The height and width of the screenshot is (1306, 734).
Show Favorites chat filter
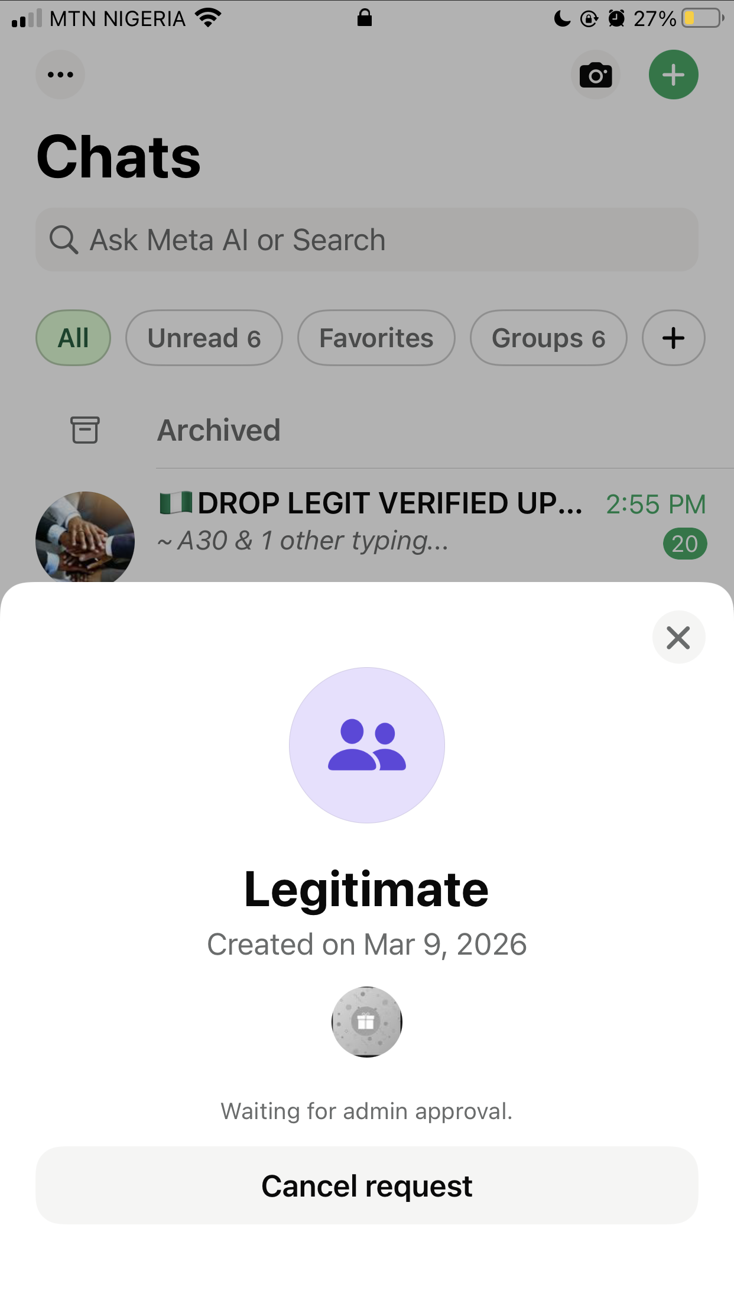click(x=376, y=338)
